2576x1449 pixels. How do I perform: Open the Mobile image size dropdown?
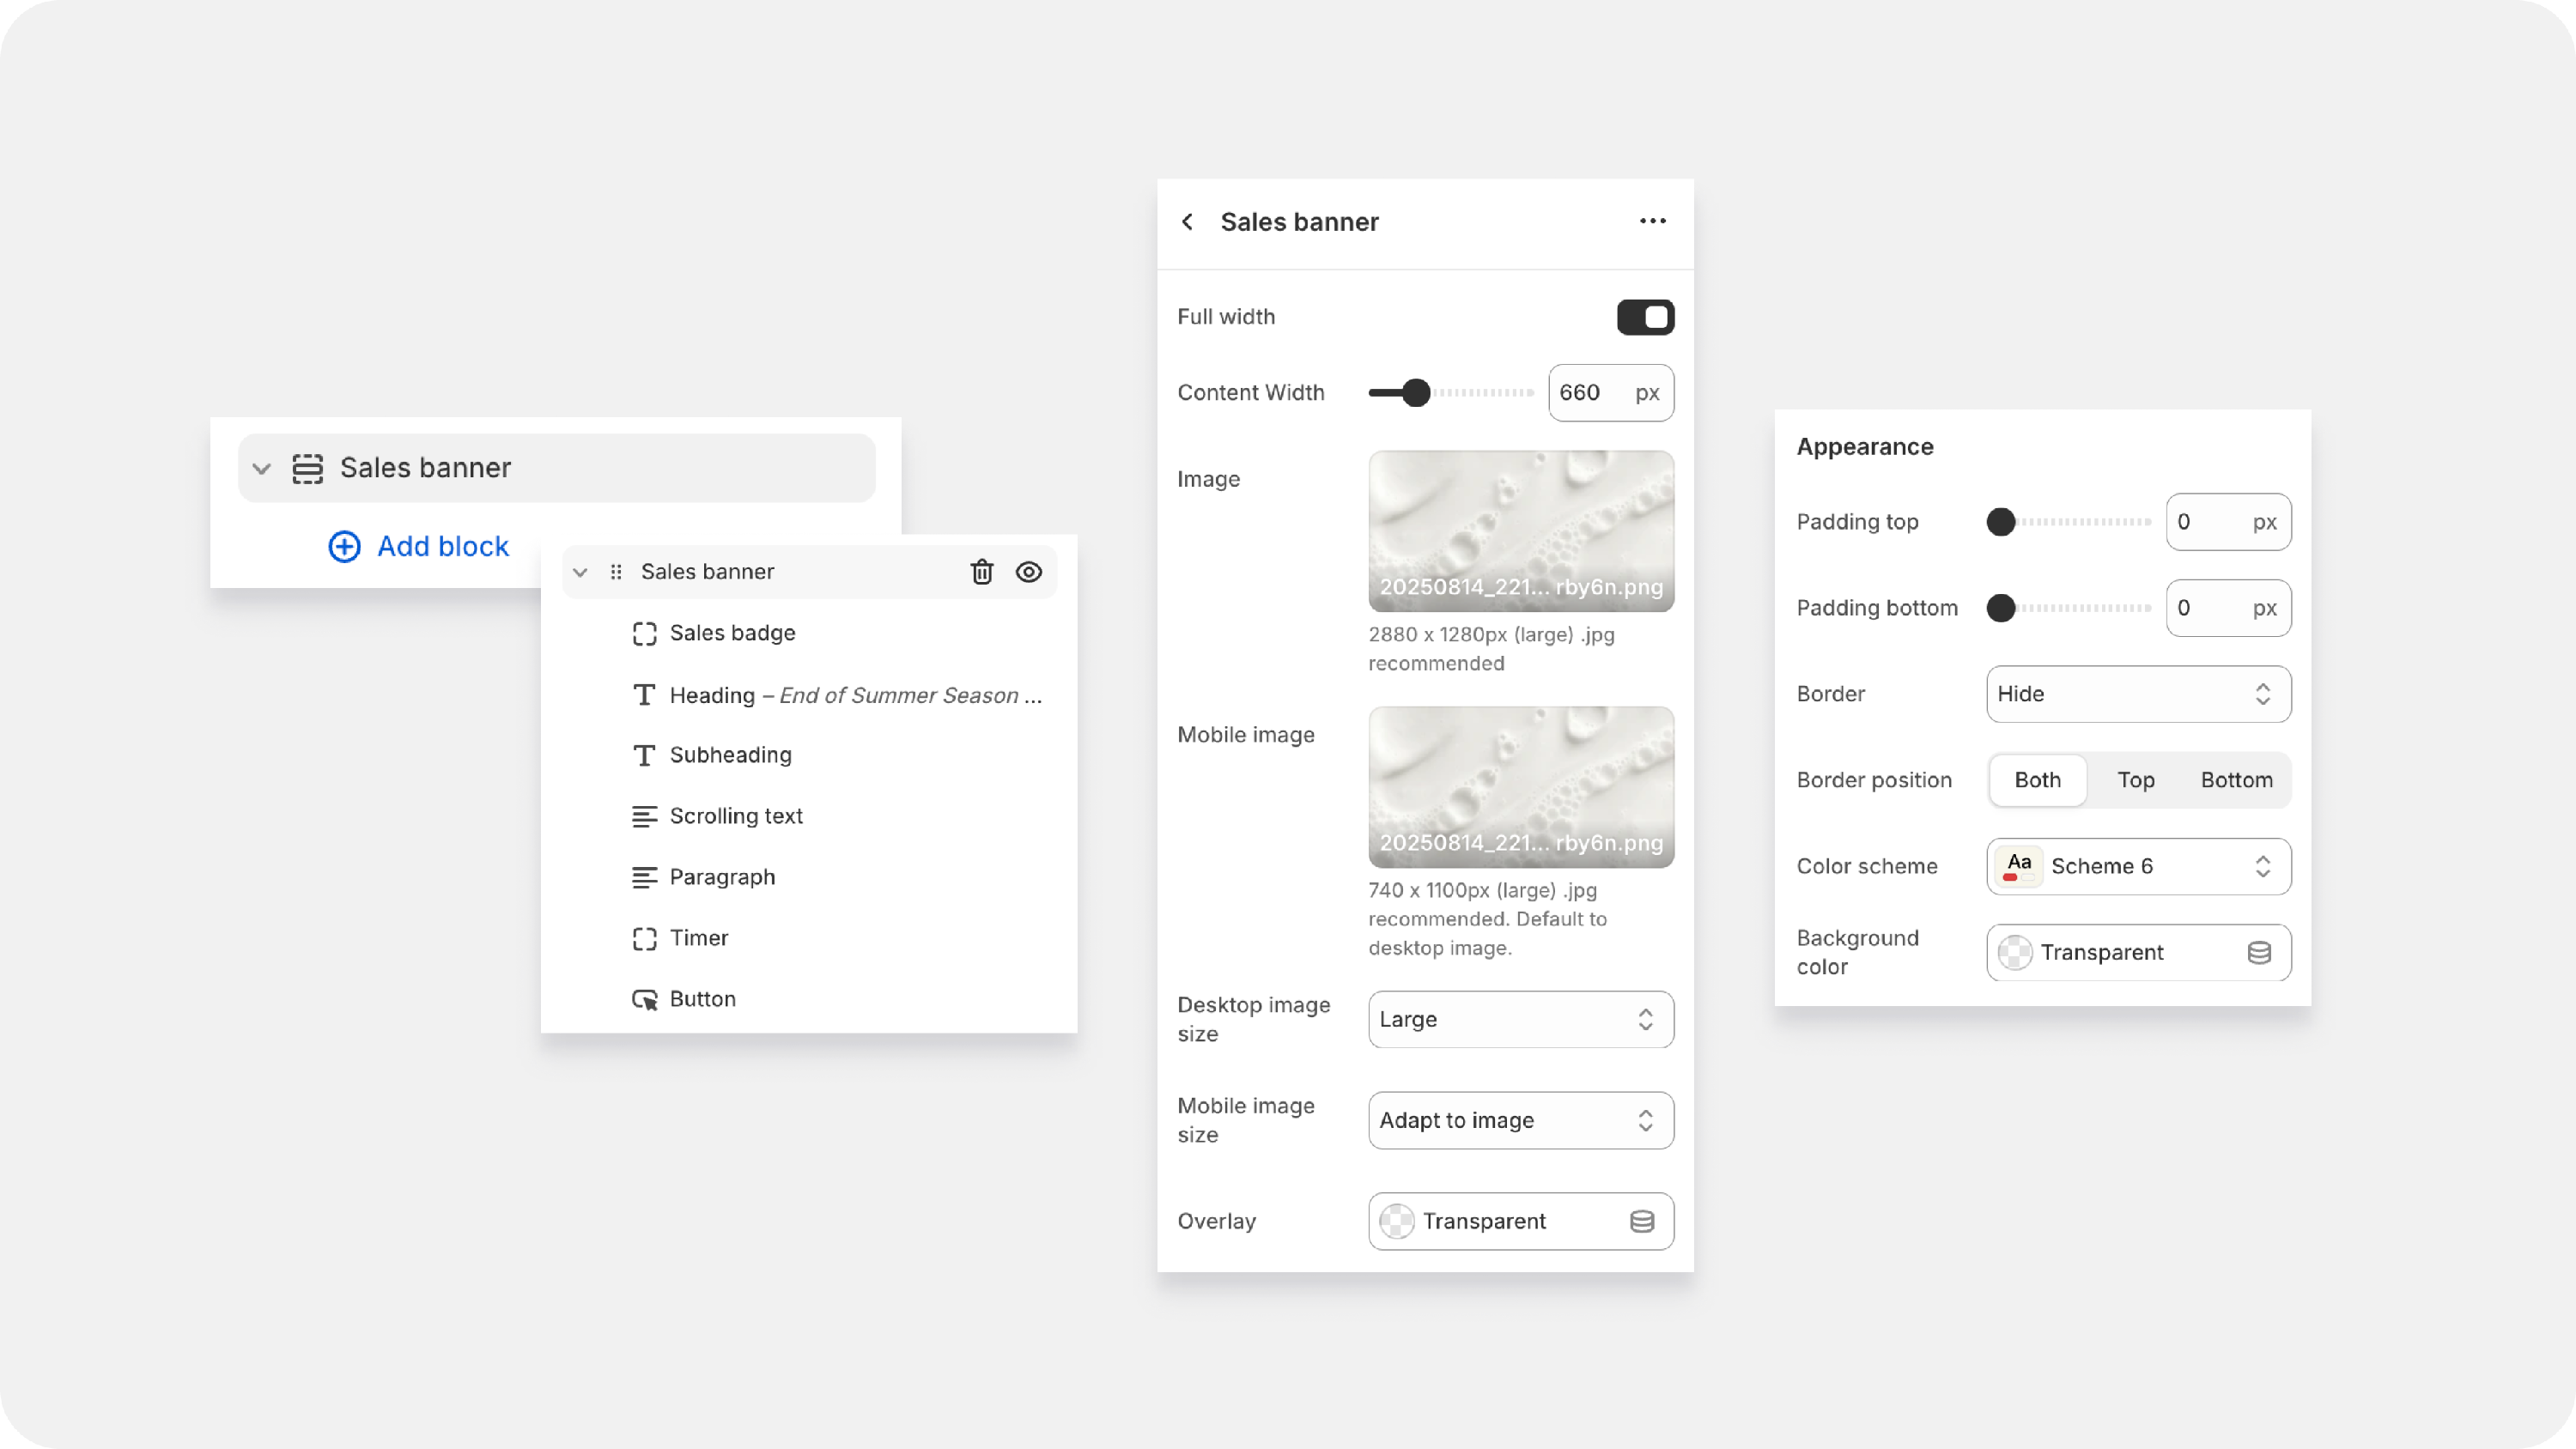tap(1520, 1120)
